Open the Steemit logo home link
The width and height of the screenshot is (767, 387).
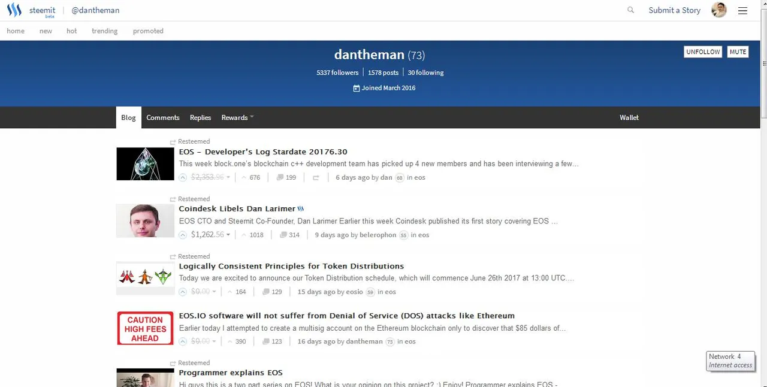pos(32,10)
